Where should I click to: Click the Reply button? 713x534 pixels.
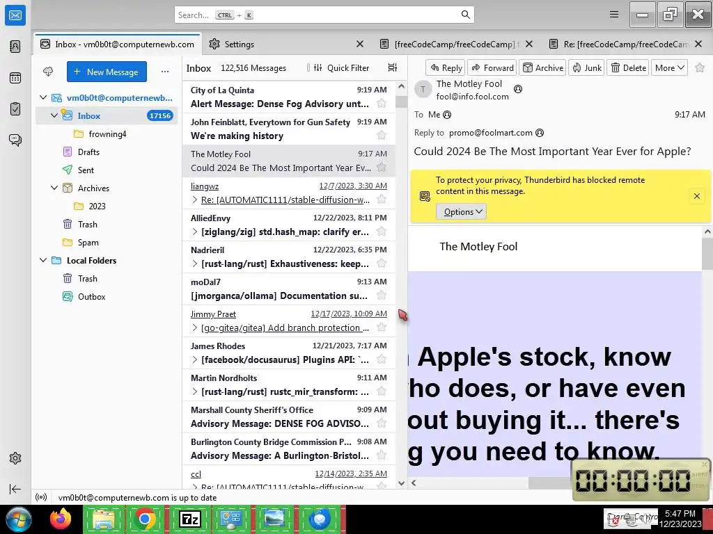pyautogui.click(x=446, y=67)
